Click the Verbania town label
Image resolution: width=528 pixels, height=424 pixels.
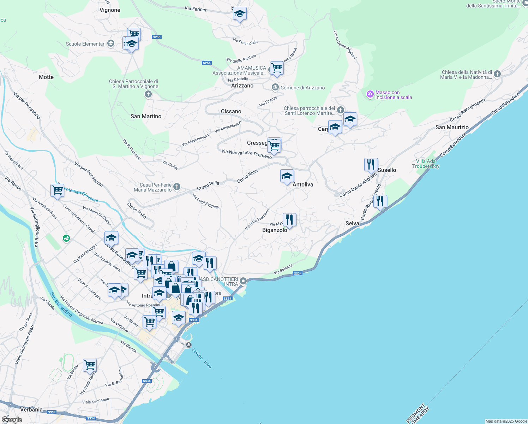[x=31, y=410]
